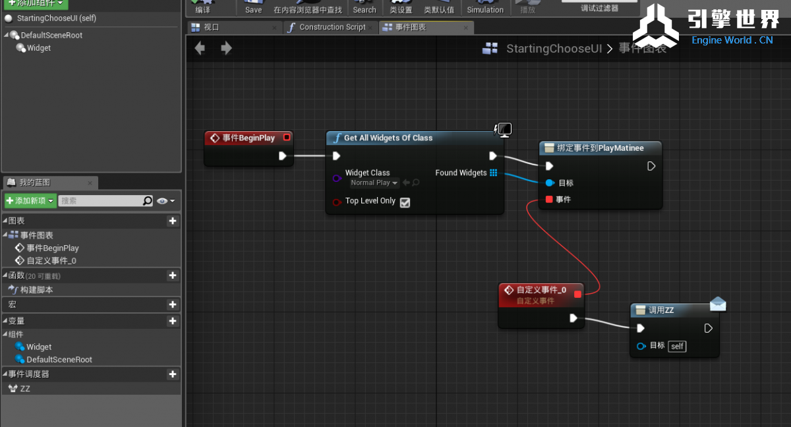Screen dimensions: 791x427
Task: Click the navigate back arrow in graph
Action: tap(200, 48)
